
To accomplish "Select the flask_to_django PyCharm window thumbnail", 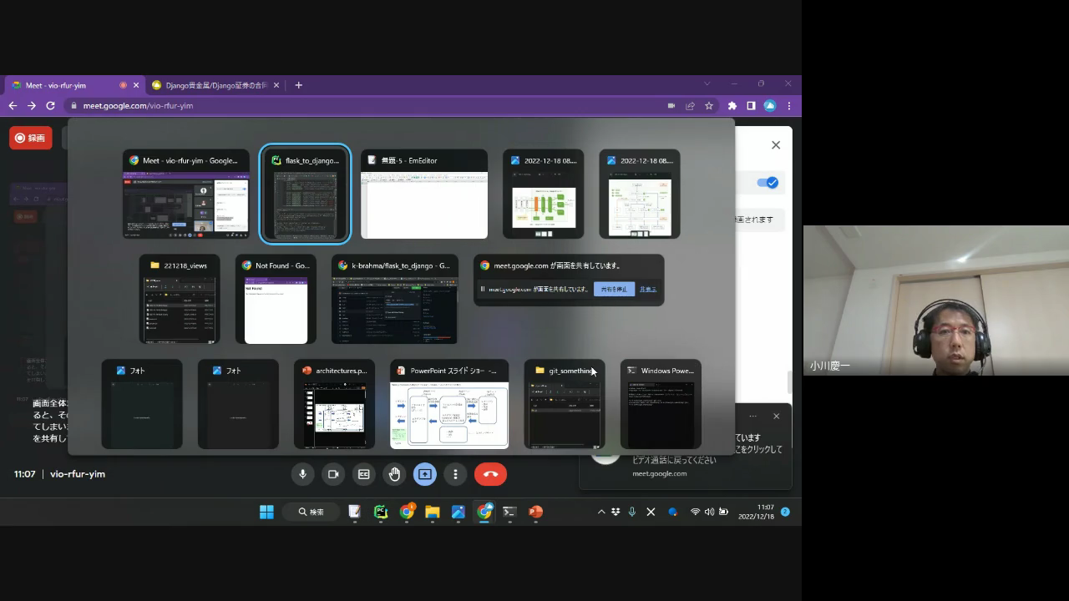I will click(305, 194).
